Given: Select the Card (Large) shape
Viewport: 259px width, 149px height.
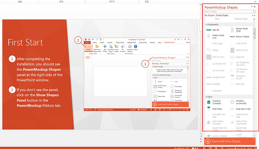Looking at the screenshot, I should tap(214, 43).
